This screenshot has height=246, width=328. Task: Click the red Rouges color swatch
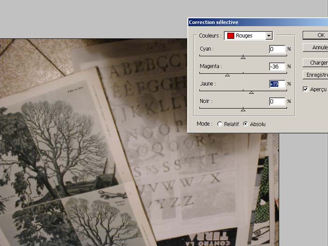231,36
